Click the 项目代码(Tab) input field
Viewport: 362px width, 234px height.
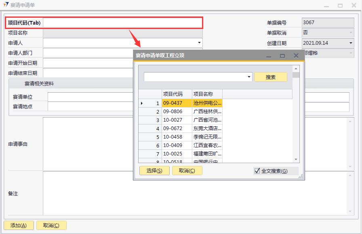pyautogui.click(x=122, y=23)
